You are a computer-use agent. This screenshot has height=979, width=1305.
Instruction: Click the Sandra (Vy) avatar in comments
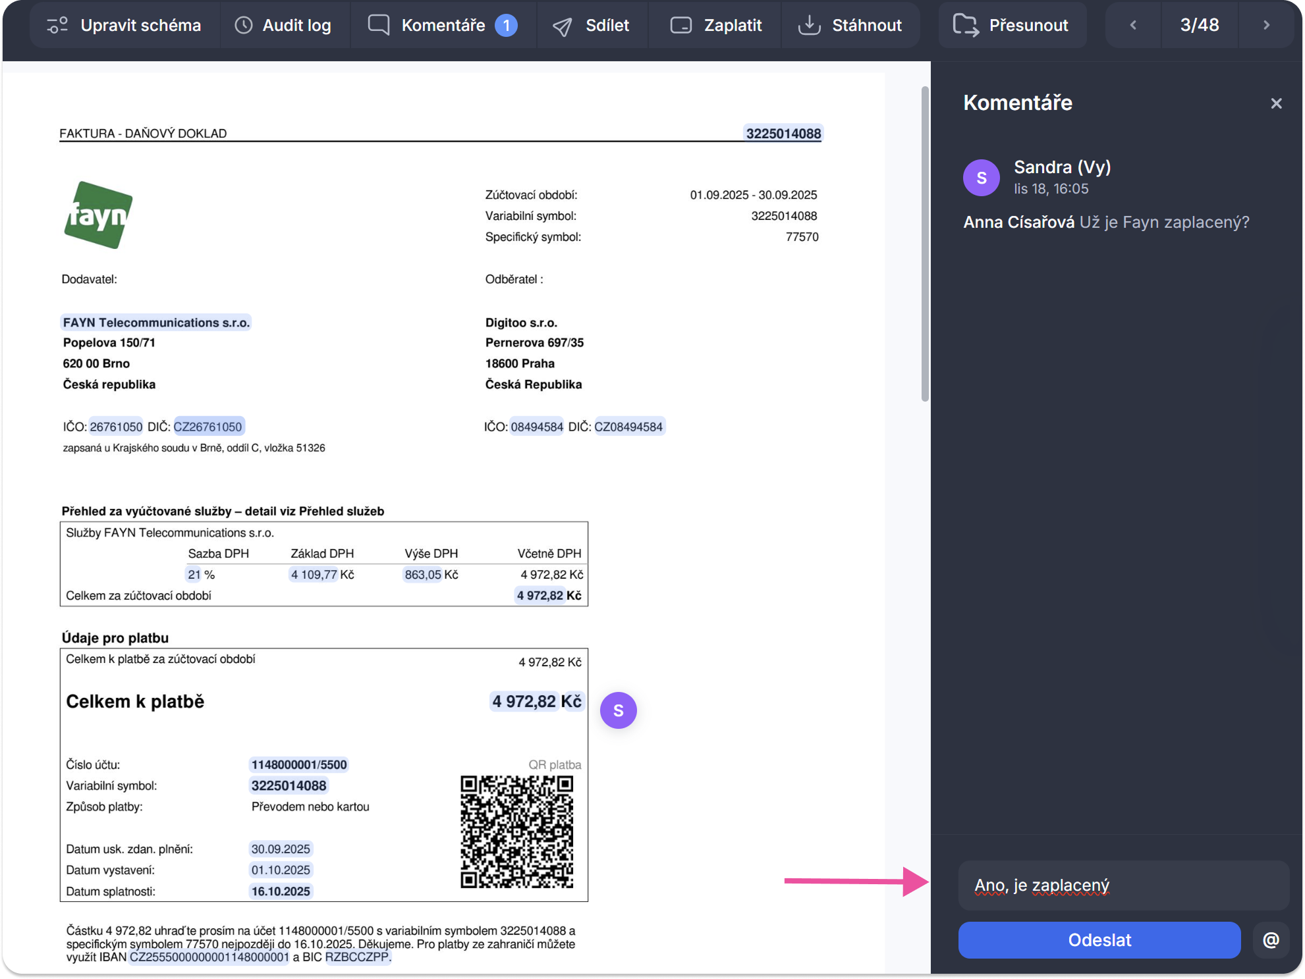[x=981, y=178]
